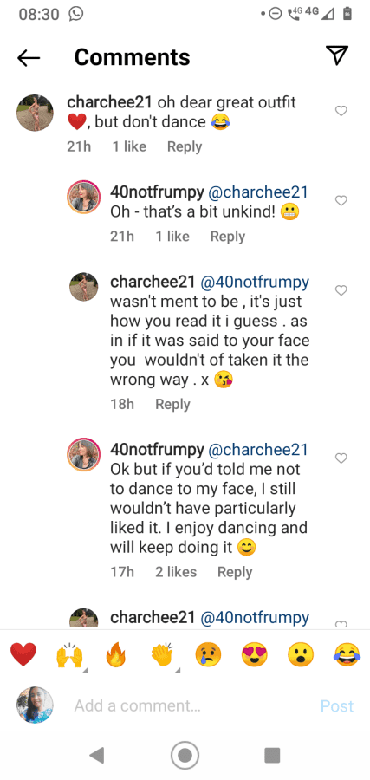
Task: Tap the Android home navigation button
Action: [x=185, y=755]
